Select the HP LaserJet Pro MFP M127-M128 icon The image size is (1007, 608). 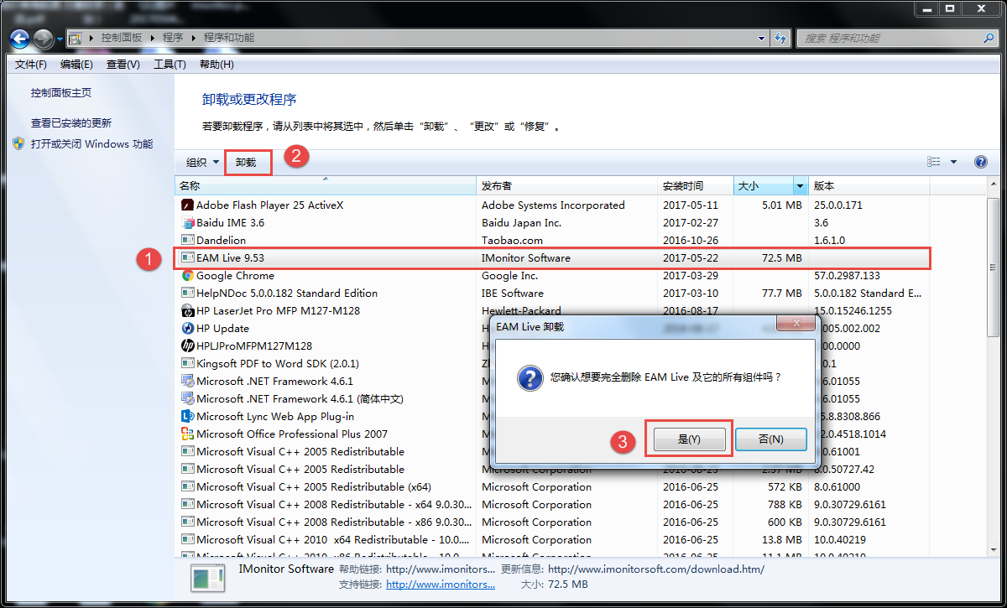(188, 310)
